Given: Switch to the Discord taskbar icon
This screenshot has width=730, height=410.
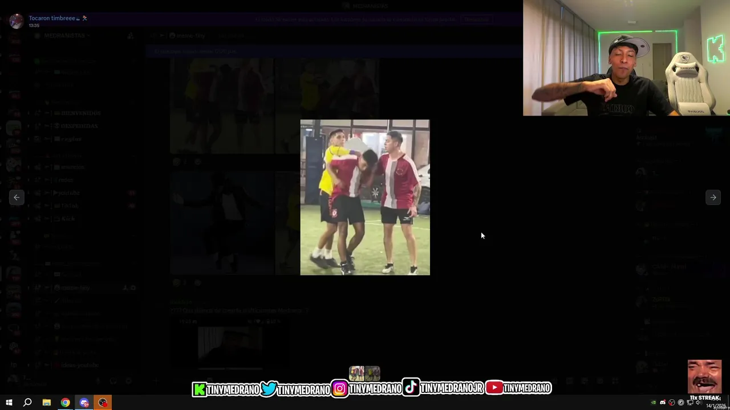Looking at the screenshot, I should pyautogui.click(x=84, y=403).
